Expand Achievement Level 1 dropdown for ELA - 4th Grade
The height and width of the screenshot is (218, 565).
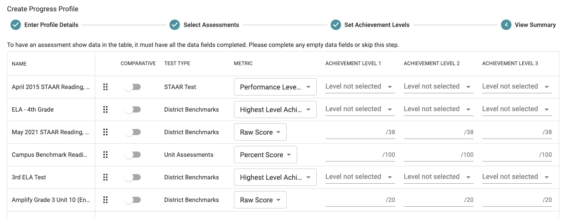(x=360, y=109)
